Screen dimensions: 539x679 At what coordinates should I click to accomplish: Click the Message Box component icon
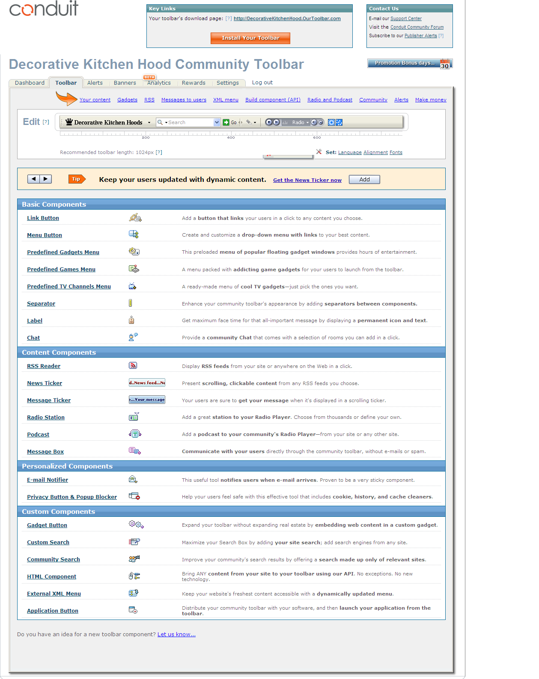[135, 451]
